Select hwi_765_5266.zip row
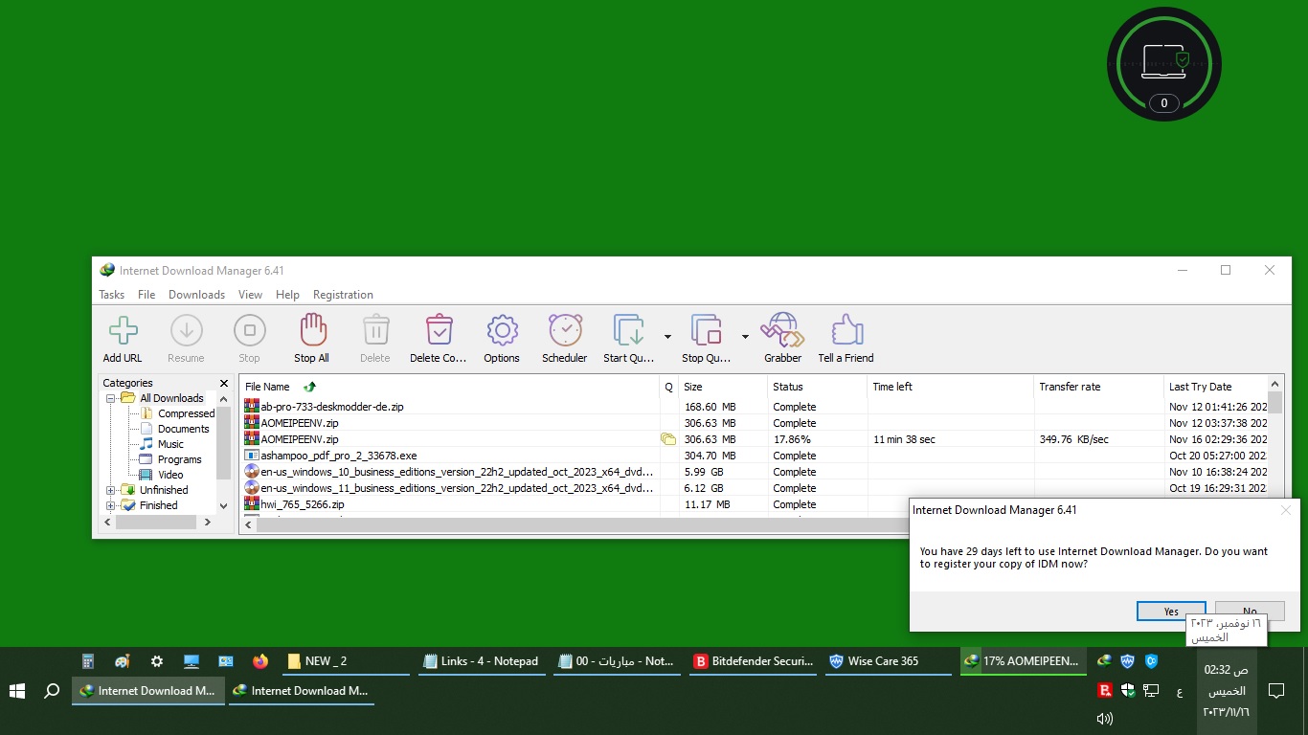This screenshot has height=735, width=1308. [x=755, y=504]
